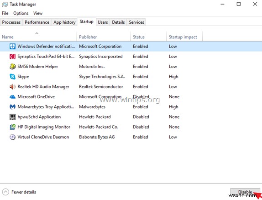This screenshot has width=262, height=200.
Task: Click publisher Synaptics Incorporated
Action: 101,57
